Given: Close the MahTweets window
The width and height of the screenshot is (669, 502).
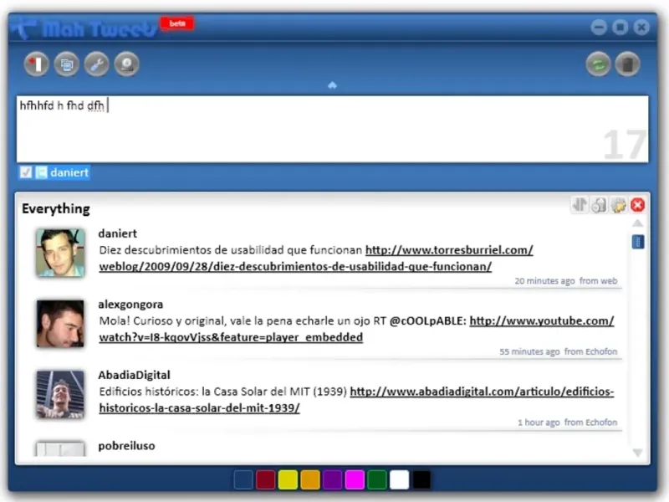Looking at the screenshot, I should click(x=641, y=28).
